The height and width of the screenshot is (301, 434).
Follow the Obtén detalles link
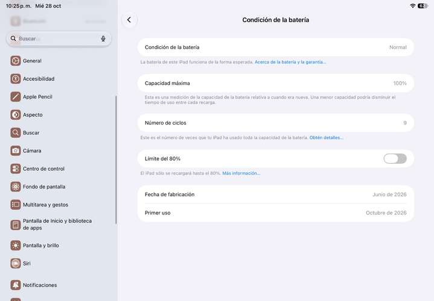click(326, 137)
